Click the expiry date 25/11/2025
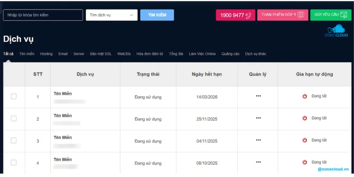This screenshot has height=177, width=354. point(207,119)
